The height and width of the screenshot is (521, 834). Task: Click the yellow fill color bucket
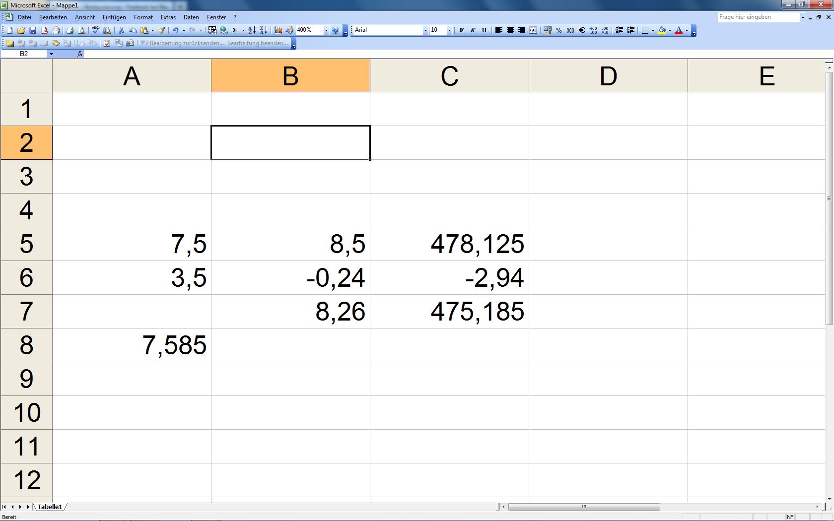point(661,30)
